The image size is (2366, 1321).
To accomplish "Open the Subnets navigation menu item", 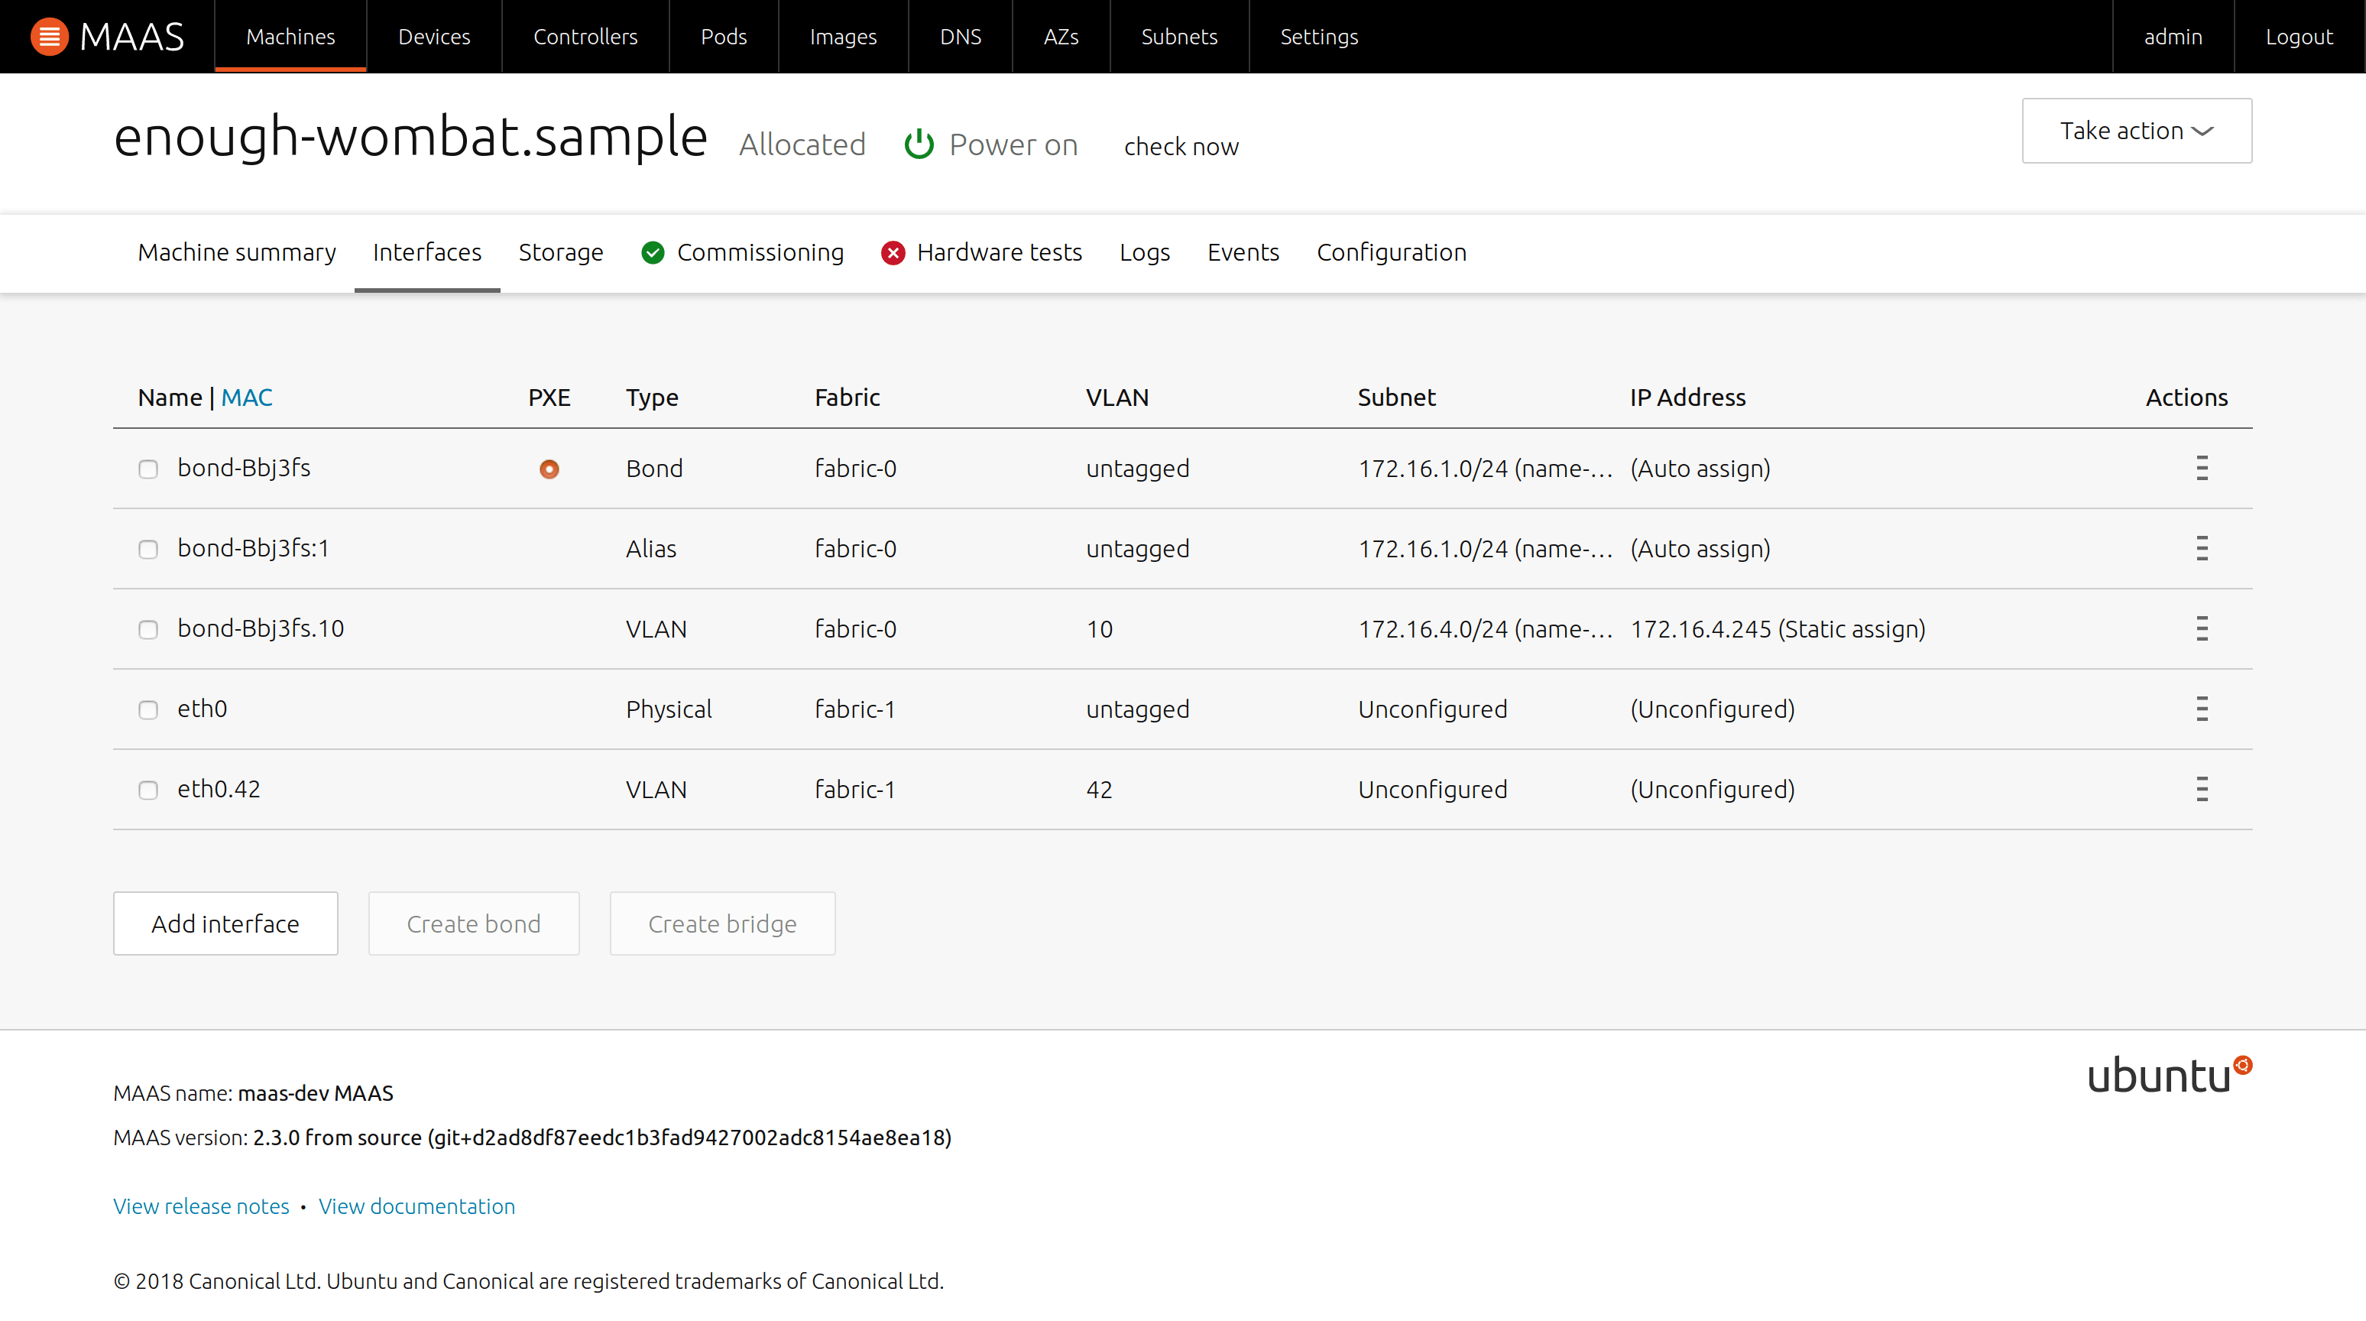I will [x=1178, y=37].
